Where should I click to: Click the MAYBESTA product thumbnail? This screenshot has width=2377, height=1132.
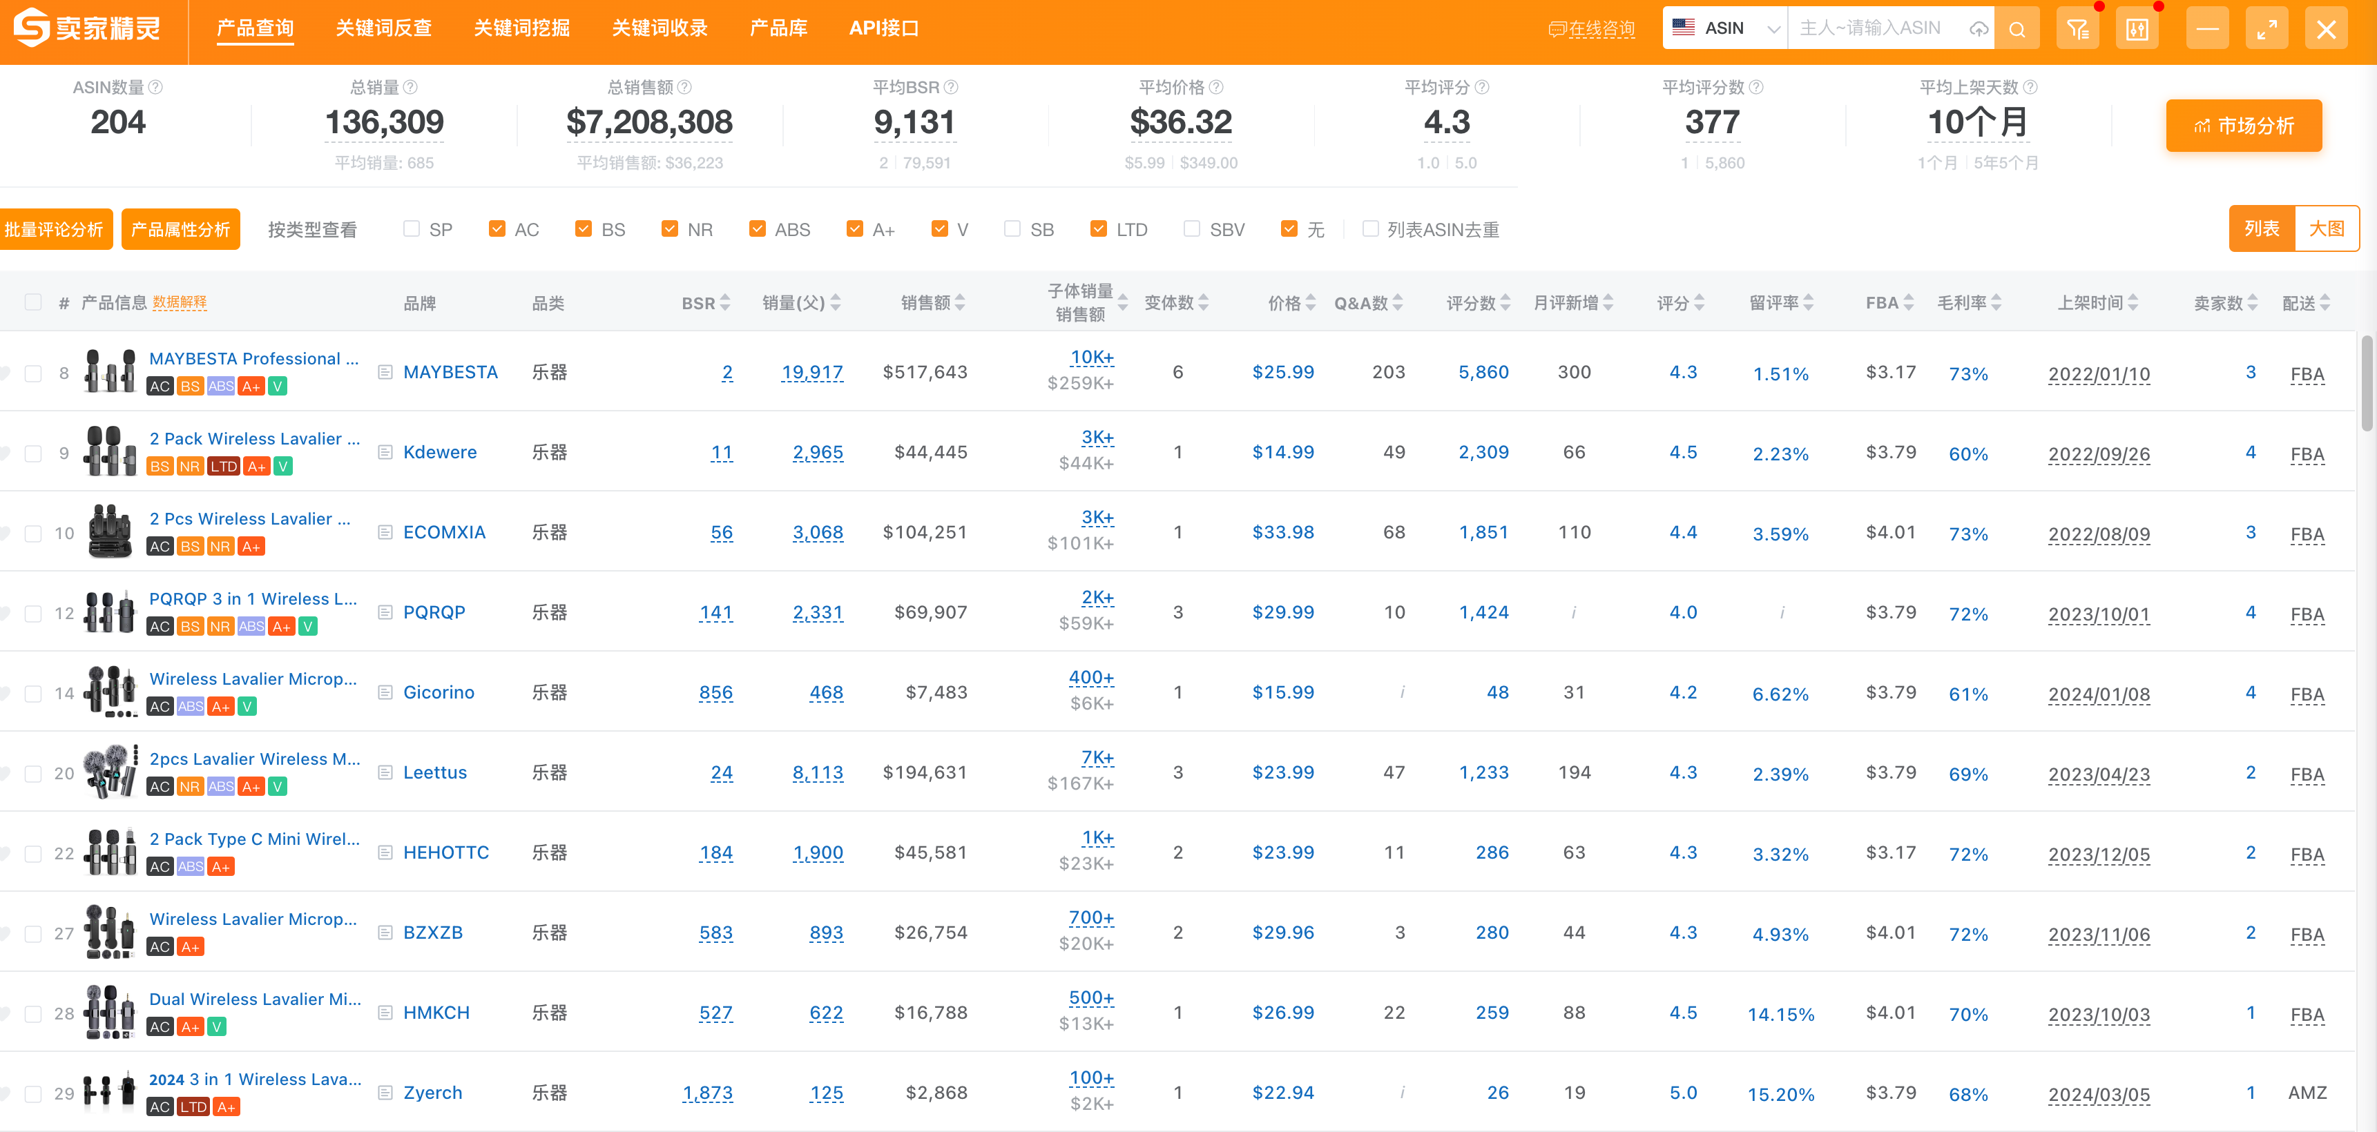coord(110,371)
